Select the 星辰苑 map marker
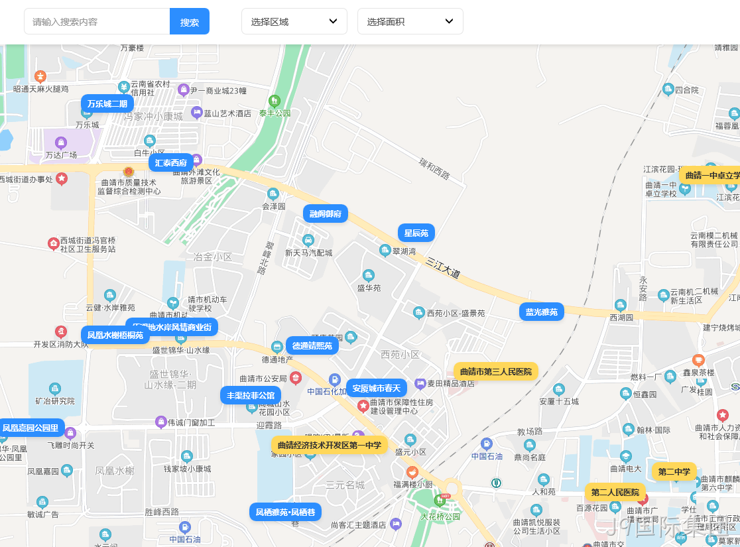 click(x=416, y=233)
